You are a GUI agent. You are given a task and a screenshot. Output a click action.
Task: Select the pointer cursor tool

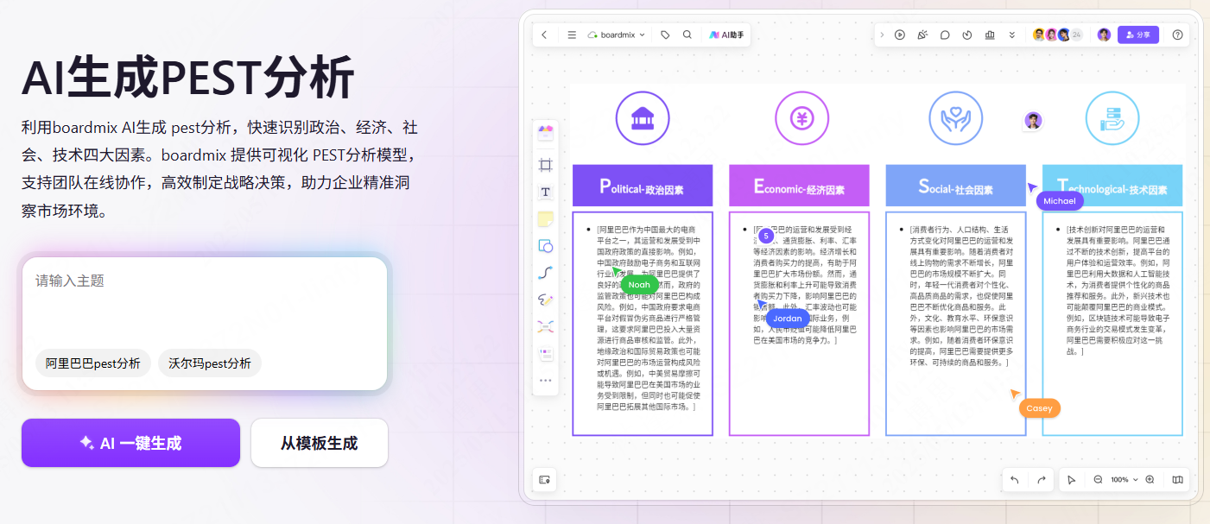tap(1072, 479)
